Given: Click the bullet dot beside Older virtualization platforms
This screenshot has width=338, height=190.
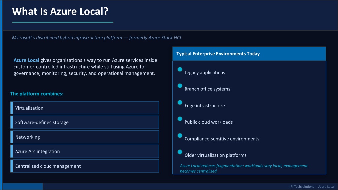Looking at the screenshot, I should tap(180, 152).
